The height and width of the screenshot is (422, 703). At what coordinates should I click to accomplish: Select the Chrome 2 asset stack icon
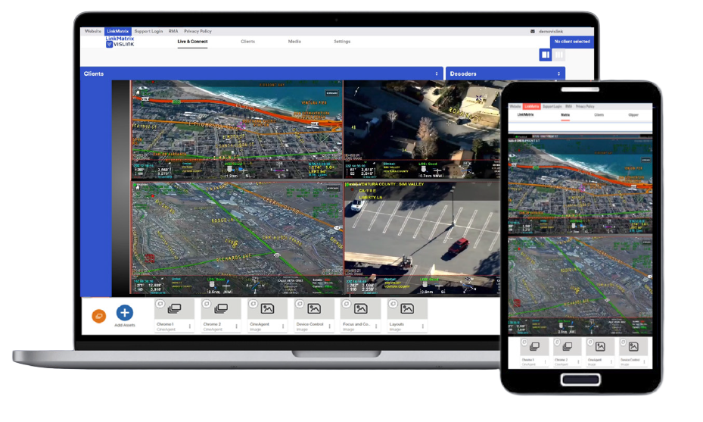coord(221,309)
